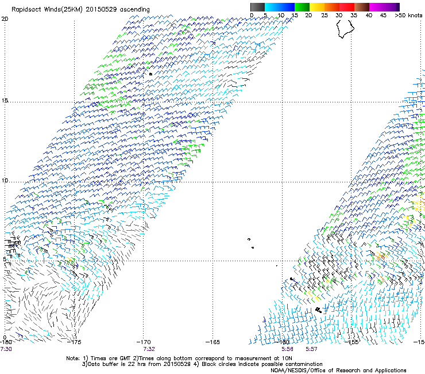Click the purple '5:58' pass time
The image size is (425, 374).
tap(287, 349)
